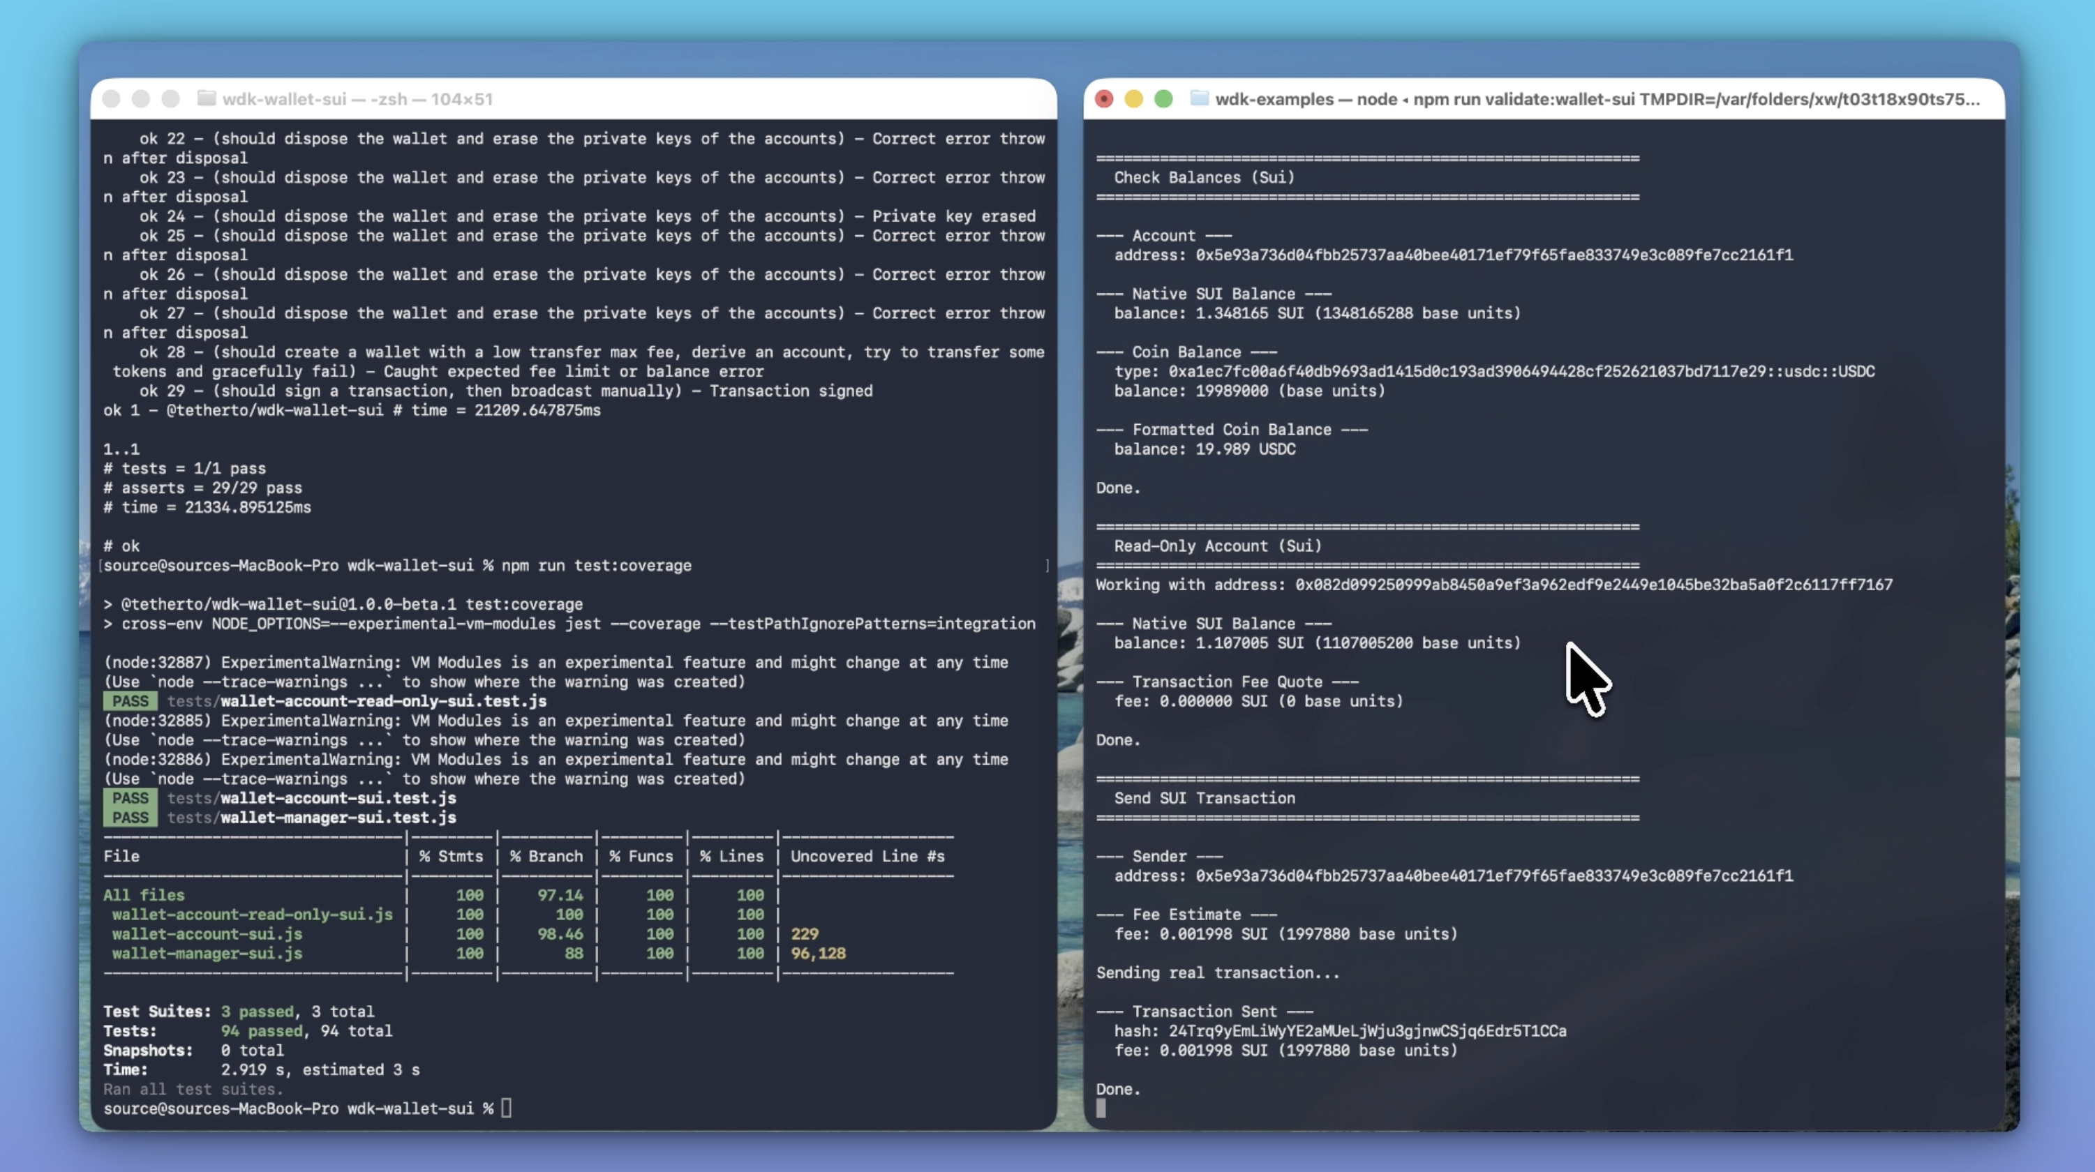Click the 98.46 branch coverage value
Screen dimensions: 2095x1172
560,934
